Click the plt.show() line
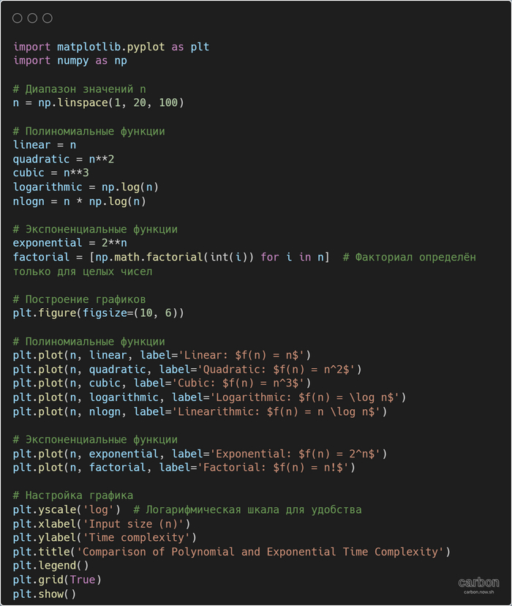 tap(45, 594)
